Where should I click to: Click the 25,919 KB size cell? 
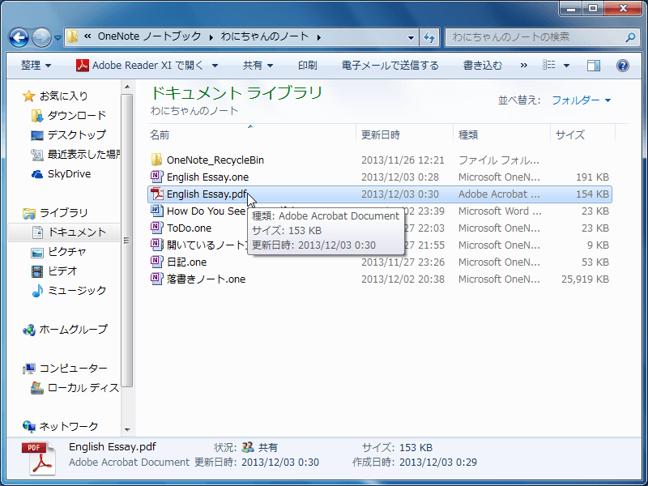pos(585,279)
